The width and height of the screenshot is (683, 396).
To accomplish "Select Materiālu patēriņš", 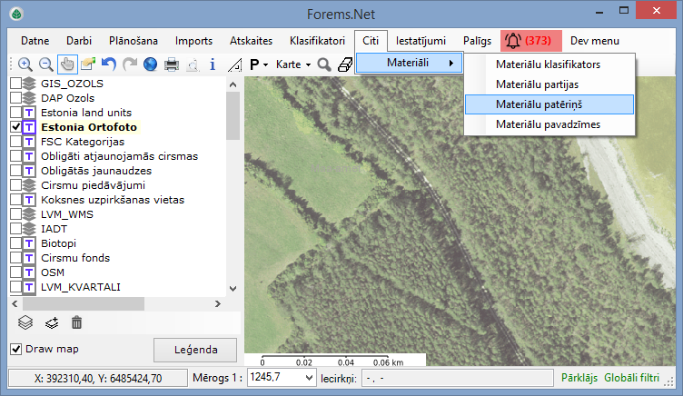I will 549,104.
